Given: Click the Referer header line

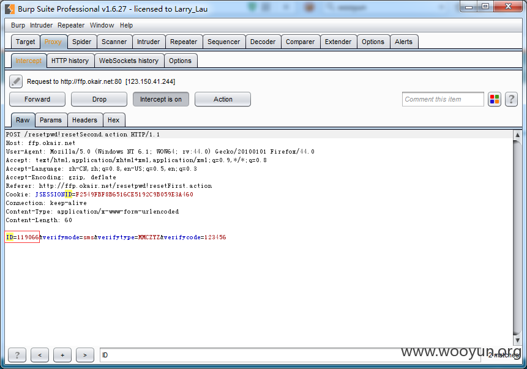Looking at the screenshot, I should (x=109, y=186).
